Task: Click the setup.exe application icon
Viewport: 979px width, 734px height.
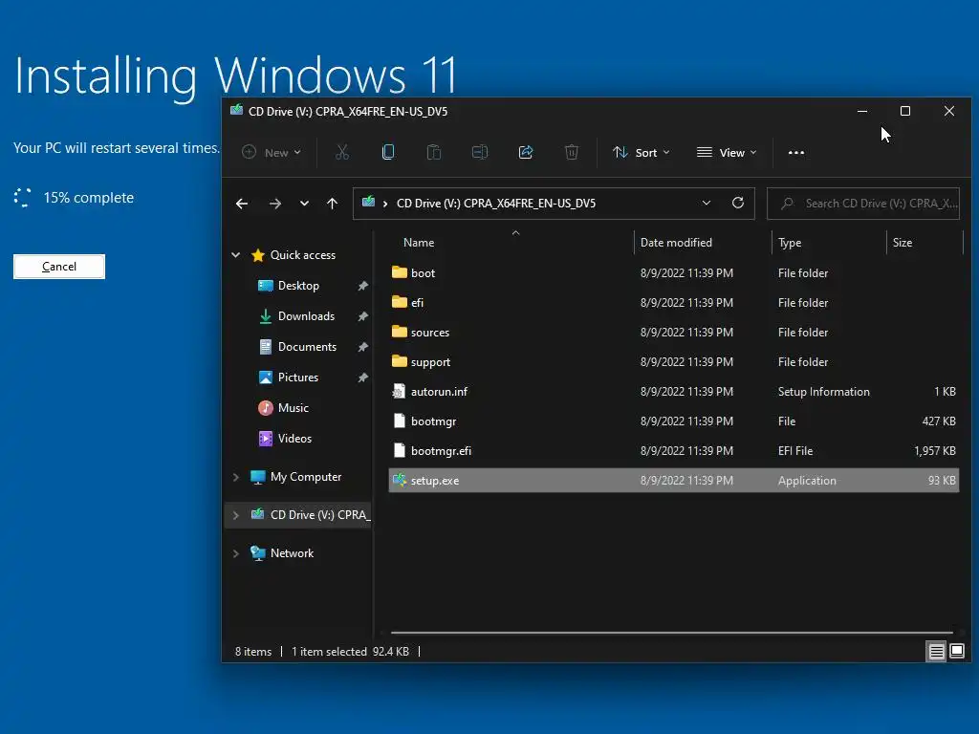Action: point(399,480)
